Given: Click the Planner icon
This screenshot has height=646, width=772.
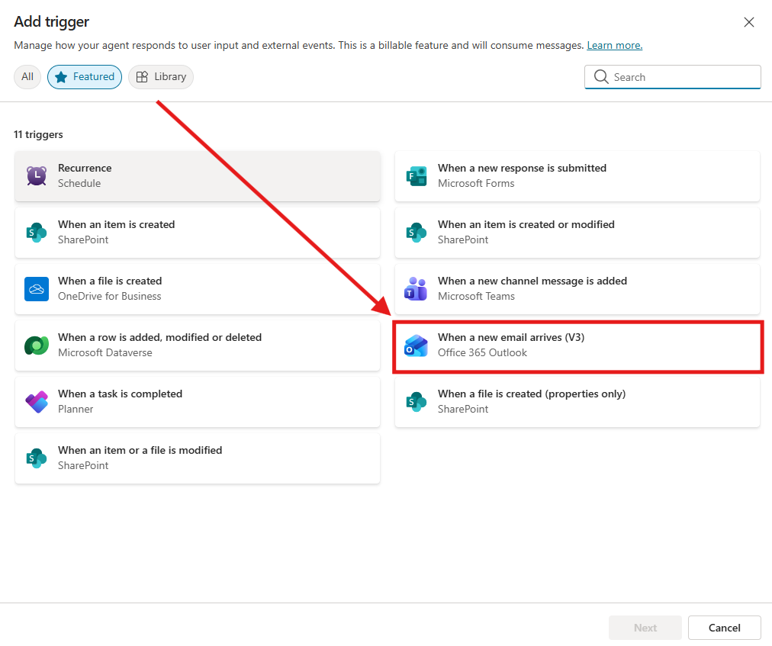Looking at the screenshot, I should click(37, 402).
